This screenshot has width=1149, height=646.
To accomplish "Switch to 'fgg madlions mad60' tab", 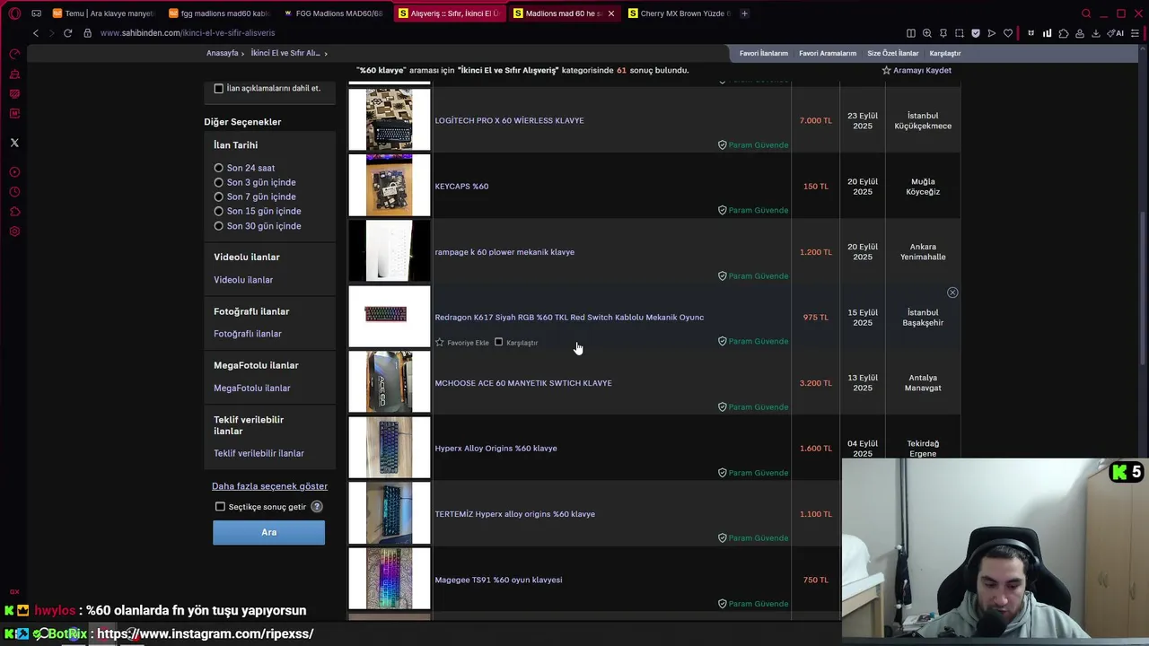I will click(219, 13).
